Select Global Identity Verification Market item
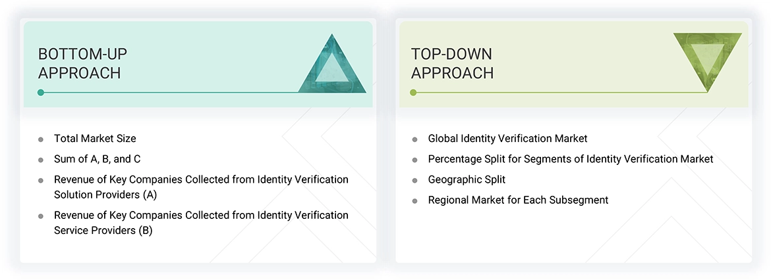771x280 pixels. click(x=507, y=139)
